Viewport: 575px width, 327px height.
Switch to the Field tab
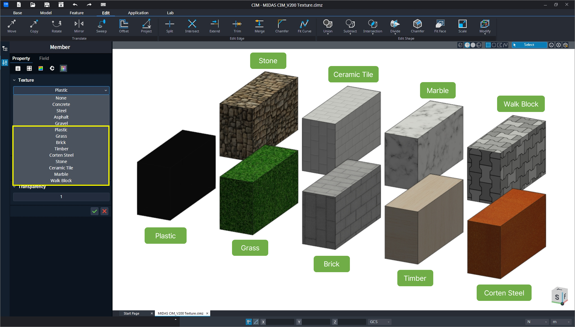(44, 58)
